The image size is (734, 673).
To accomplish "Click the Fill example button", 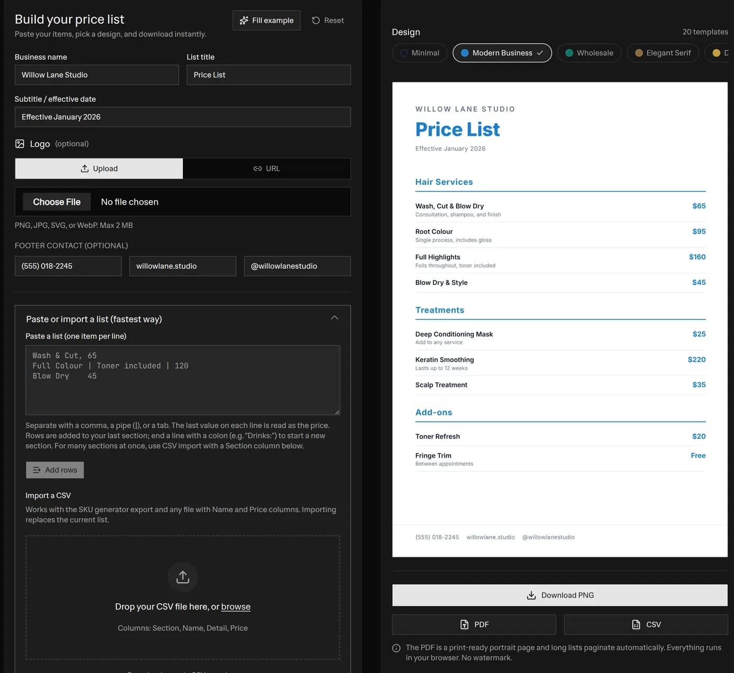I will [266, 20].
